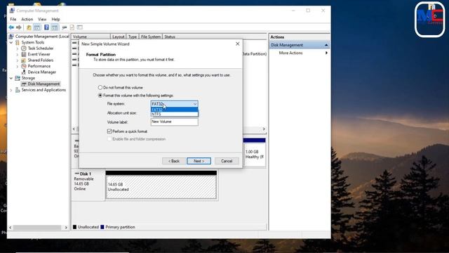The width and height of the screenshot is (449, 253).
Task: Click the Disk Management tree icon
Action: 24,84
